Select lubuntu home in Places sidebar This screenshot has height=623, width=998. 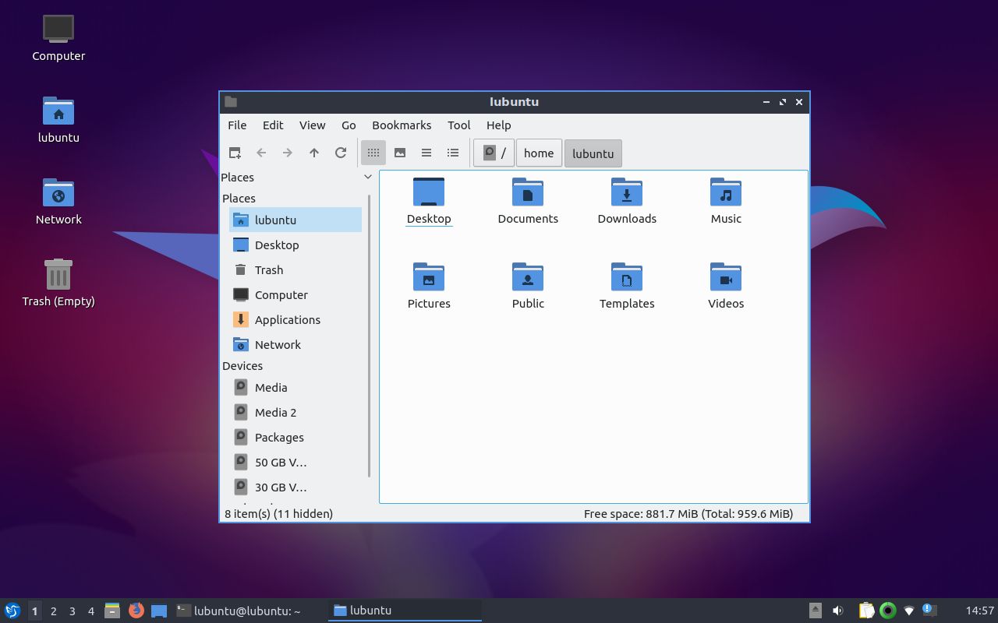296,220
